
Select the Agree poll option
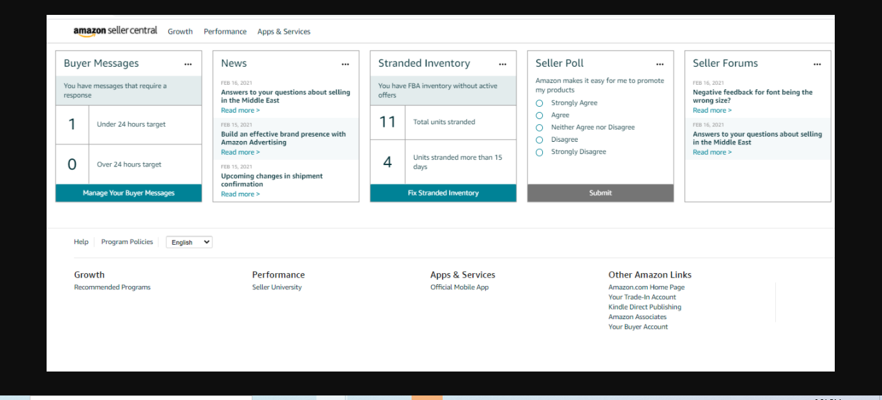tap(539, 115)
